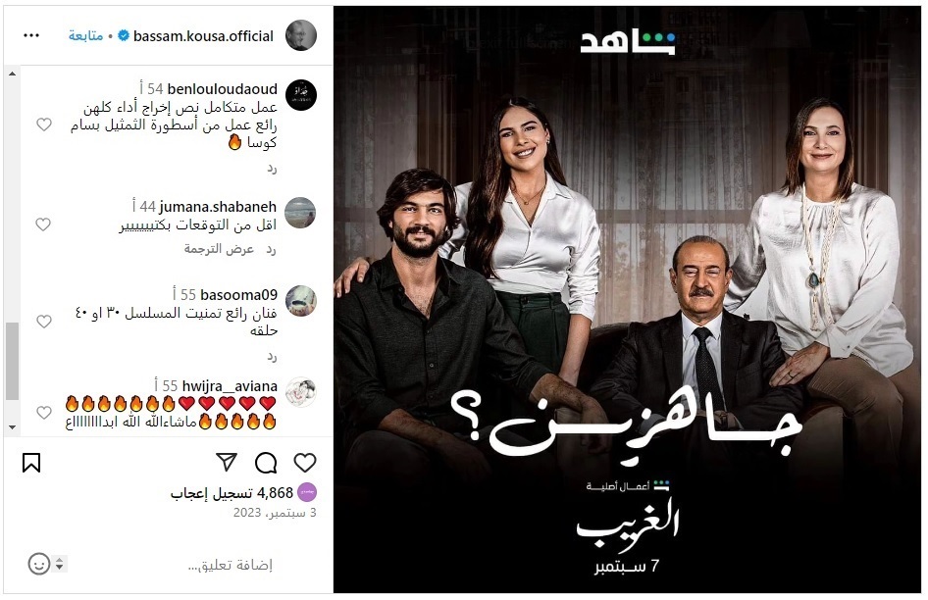Screen dimensions: 928x600
Task: Like the post with the heart icon
Action: (x=305, y=463)
